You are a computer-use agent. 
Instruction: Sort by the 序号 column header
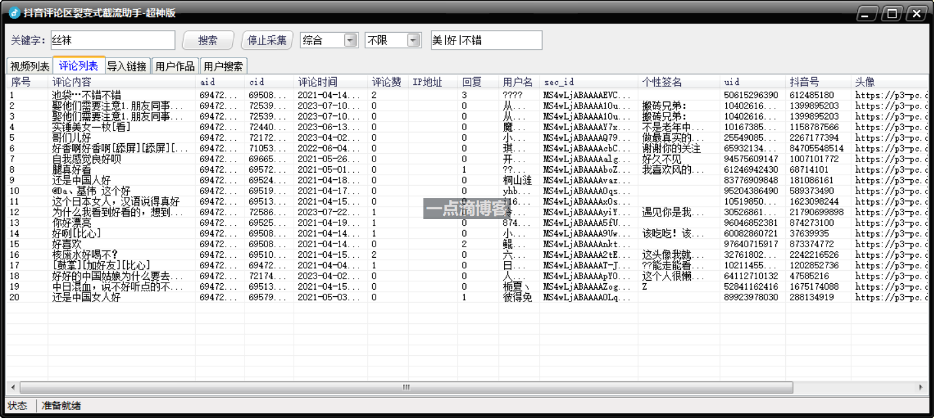pos(26,82)
